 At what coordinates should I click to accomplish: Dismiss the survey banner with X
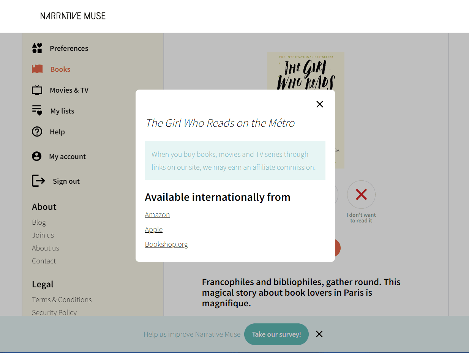(319, 334)
